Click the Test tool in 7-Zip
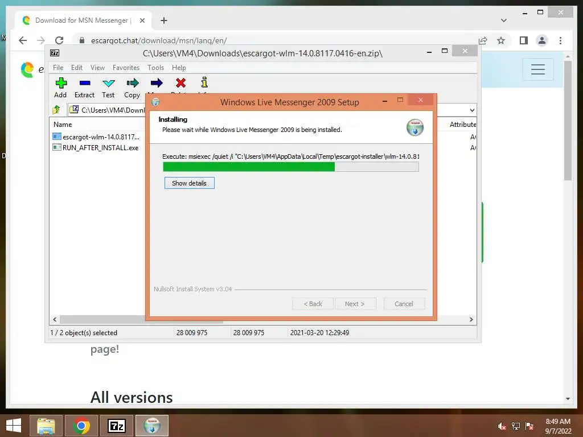The height and width of the screenshot is (437, 583). (x=108, y=88)
